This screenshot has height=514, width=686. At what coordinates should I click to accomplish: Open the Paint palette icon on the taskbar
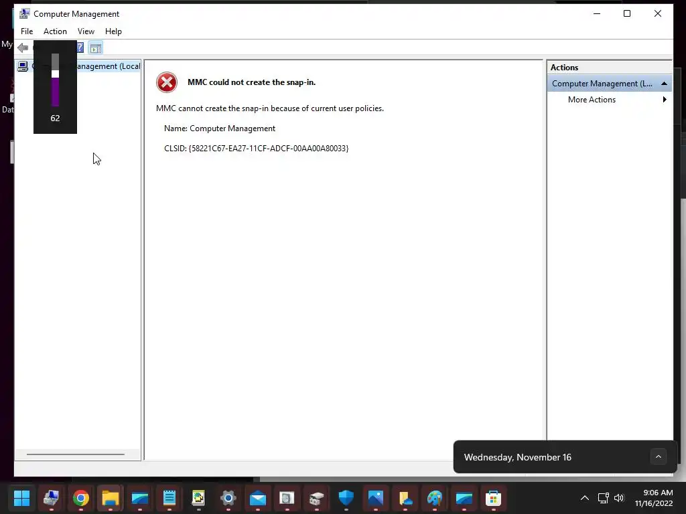434,498
